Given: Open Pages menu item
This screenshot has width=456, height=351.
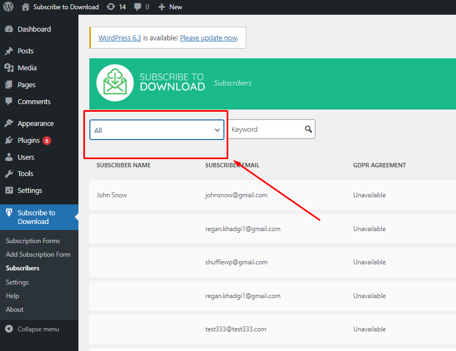Looking at the screenshot, I should (x=27, y=84).
